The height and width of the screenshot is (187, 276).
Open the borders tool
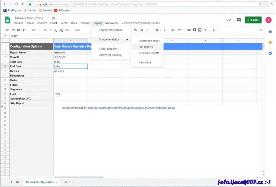click(141, 30)
